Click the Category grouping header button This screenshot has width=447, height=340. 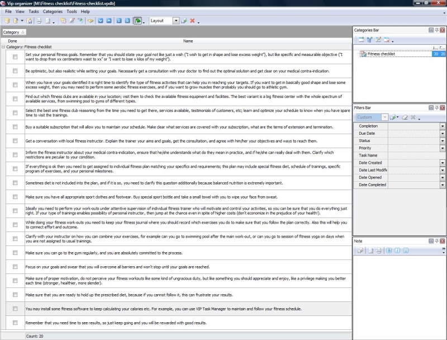click(11, 32)
